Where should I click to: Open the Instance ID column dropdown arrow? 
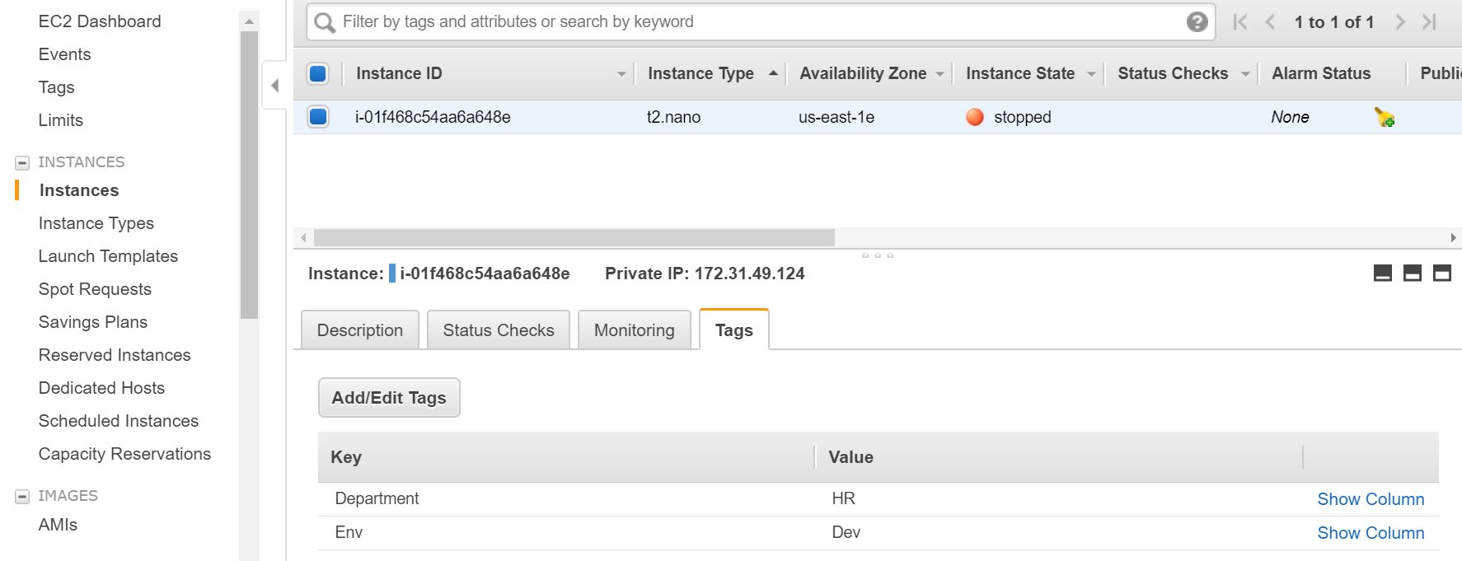pyautogui.click(x=621, y=74)
